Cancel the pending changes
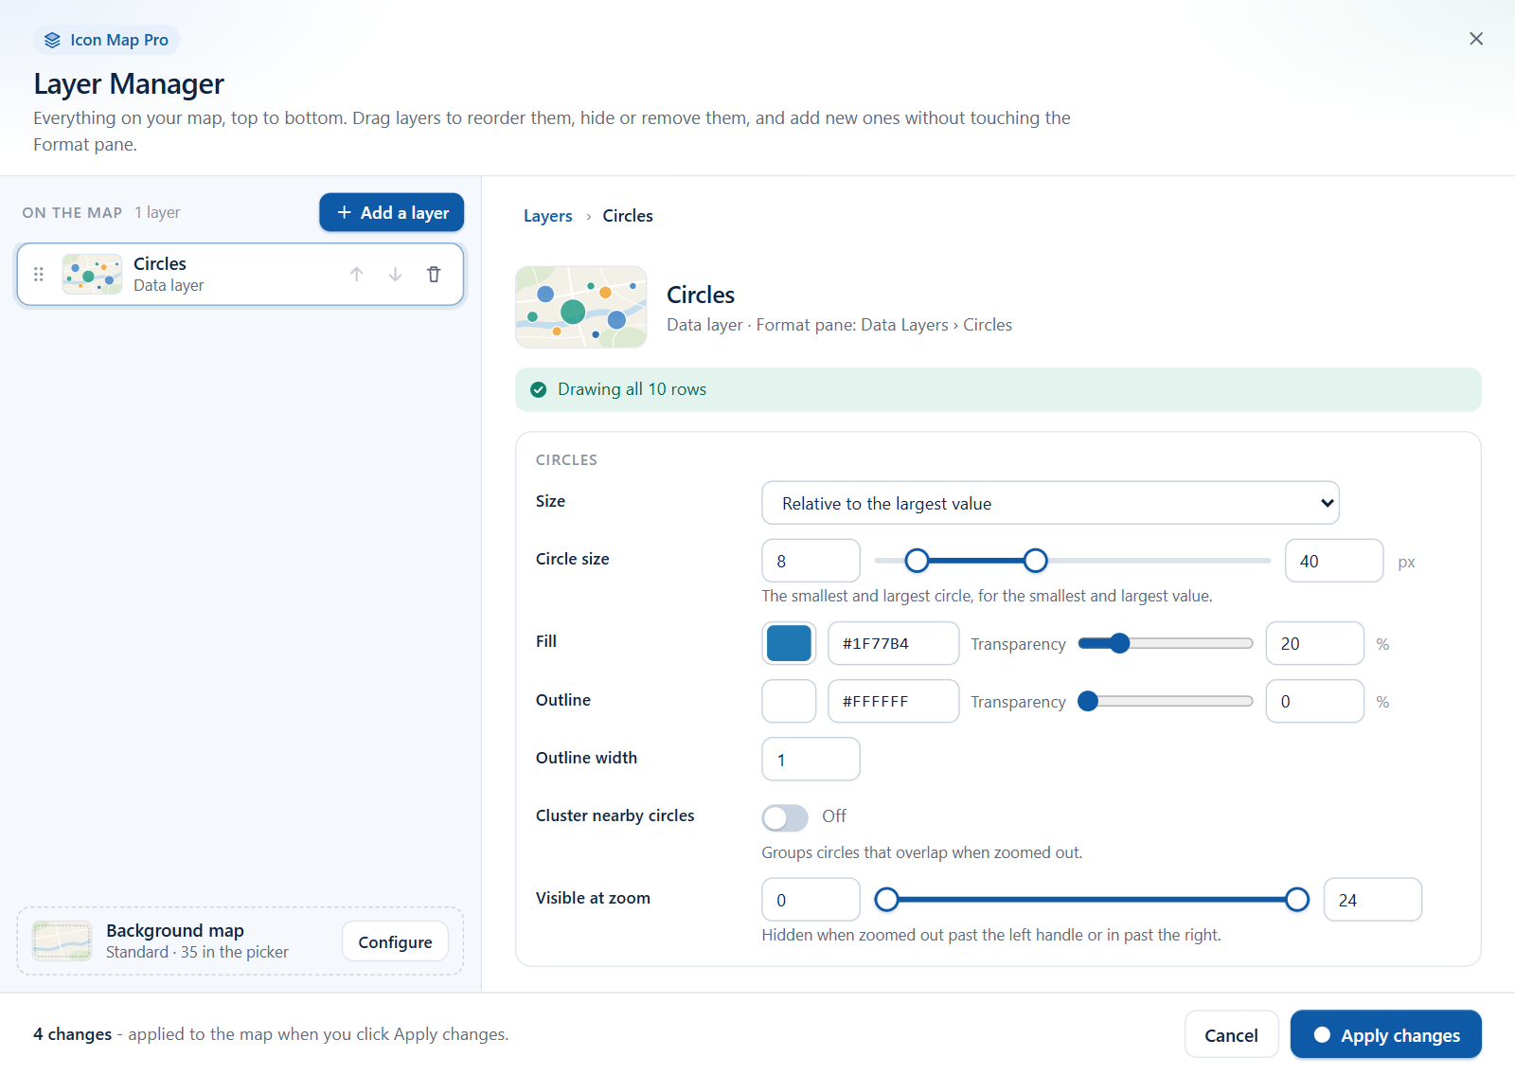Viewport: 1515px width, 1075px height. click(1231, 1035)
